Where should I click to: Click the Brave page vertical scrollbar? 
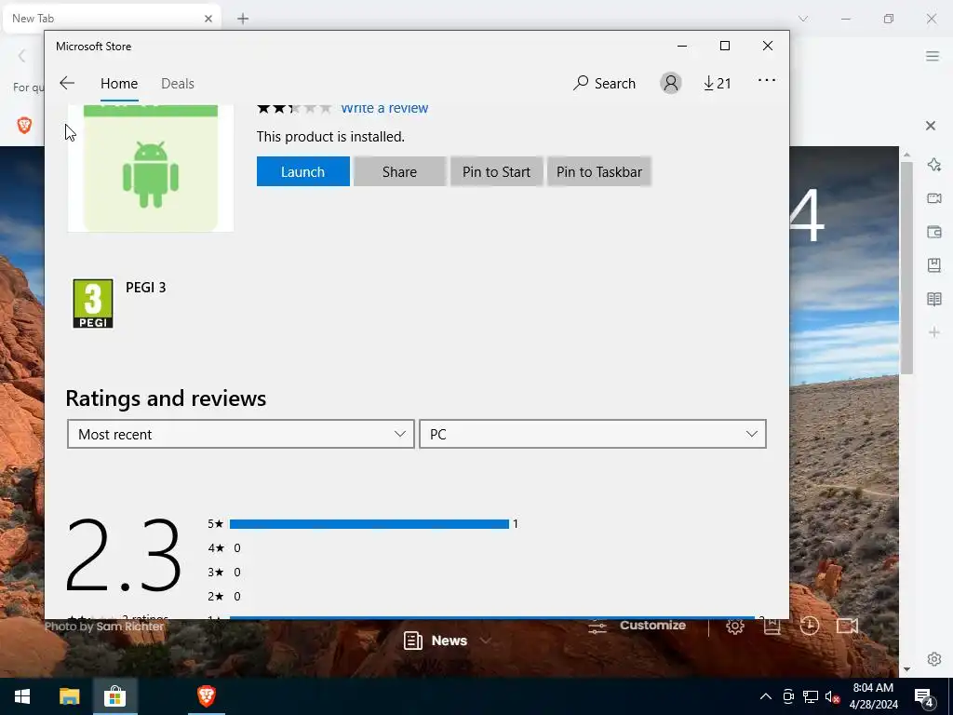tap(906, 267)
